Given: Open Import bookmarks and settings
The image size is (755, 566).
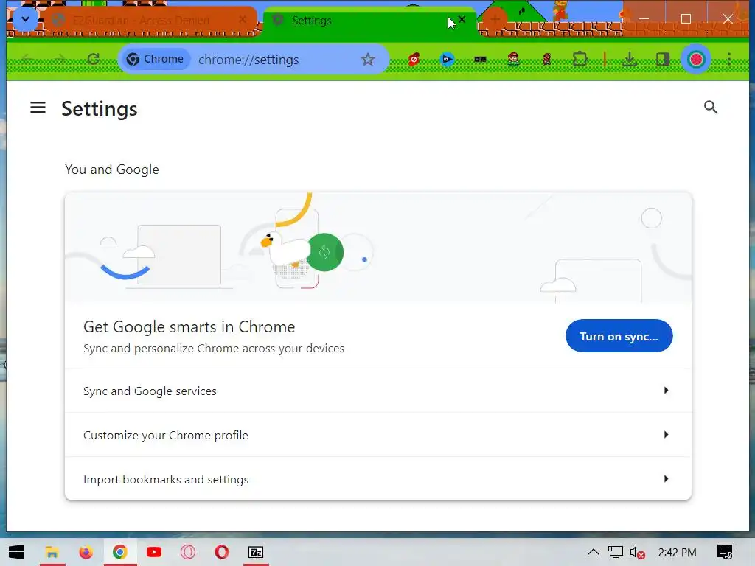Looking at the screenshot, I should coord(378,479).
